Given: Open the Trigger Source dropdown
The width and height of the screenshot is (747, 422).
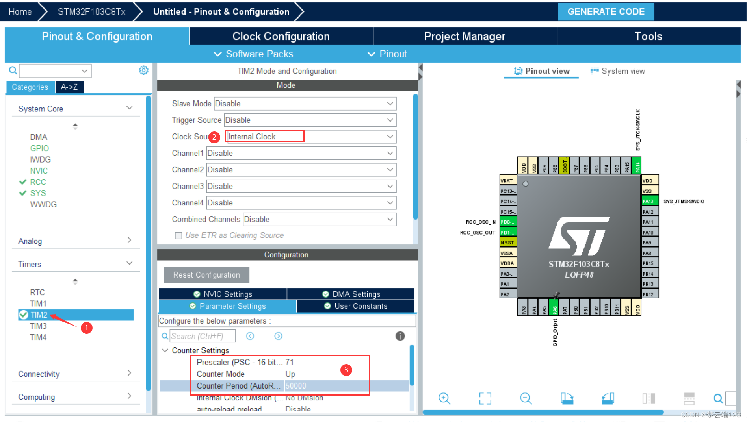Looking at the screenshot, I should [x=310, y=120].
